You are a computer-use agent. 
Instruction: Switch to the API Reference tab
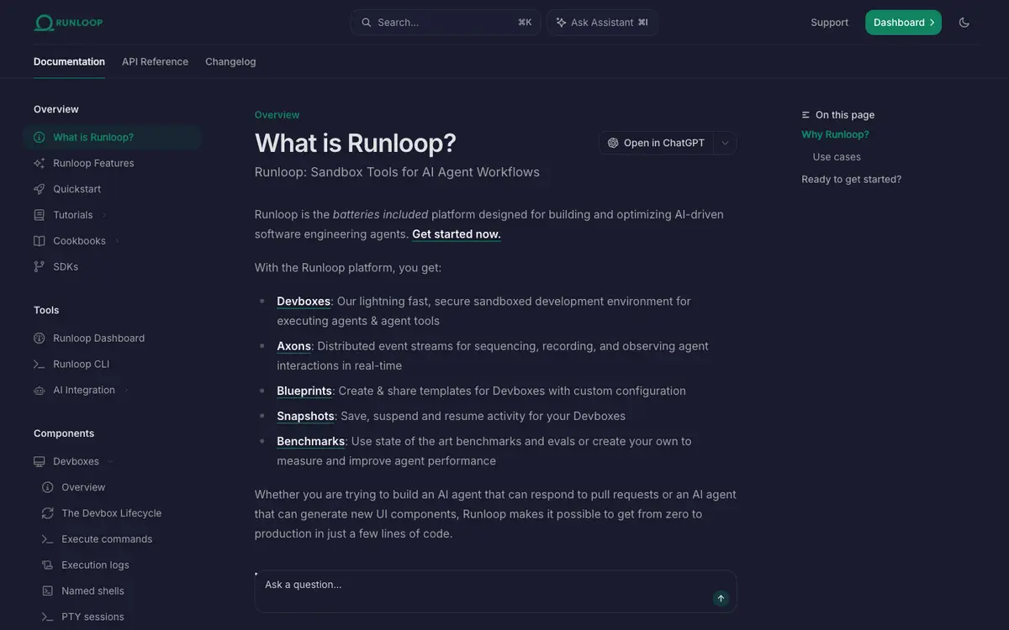[155, 61]
